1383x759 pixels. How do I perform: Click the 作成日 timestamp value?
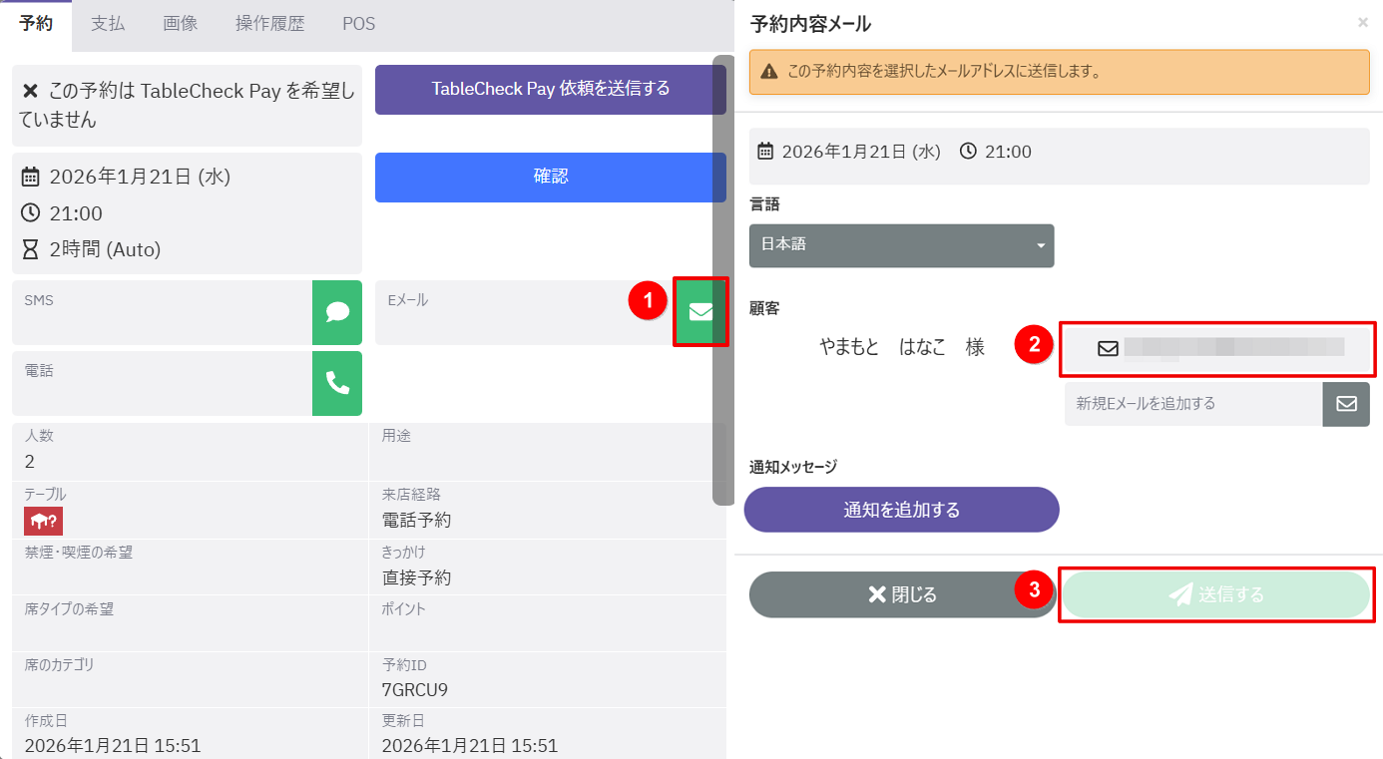(113, 746)
